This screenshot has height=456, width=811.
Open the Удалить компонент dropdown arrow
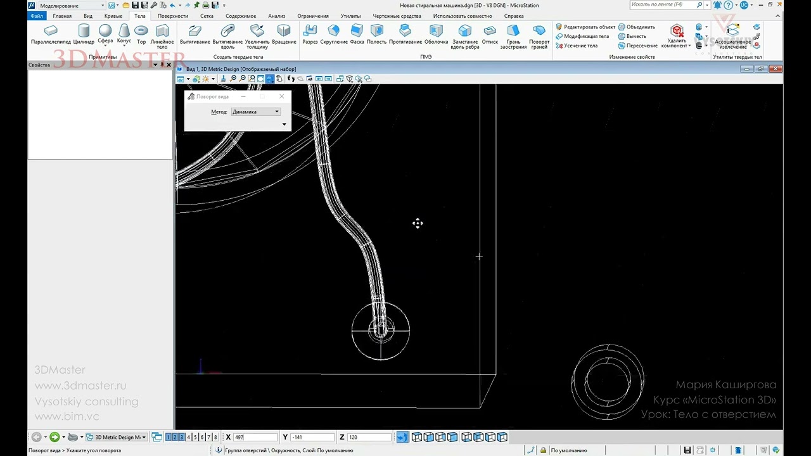689,46
